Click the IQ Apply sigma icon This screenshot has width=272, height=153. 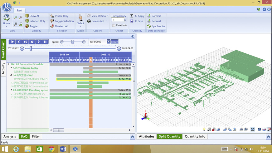coord(132,16)
